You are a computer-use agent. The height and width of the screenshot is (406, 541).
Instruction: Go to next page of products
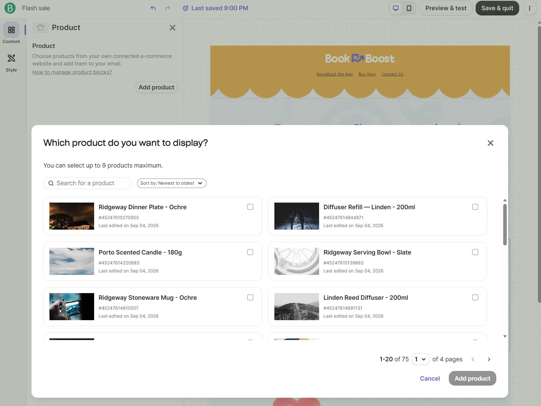pos(489,359)
